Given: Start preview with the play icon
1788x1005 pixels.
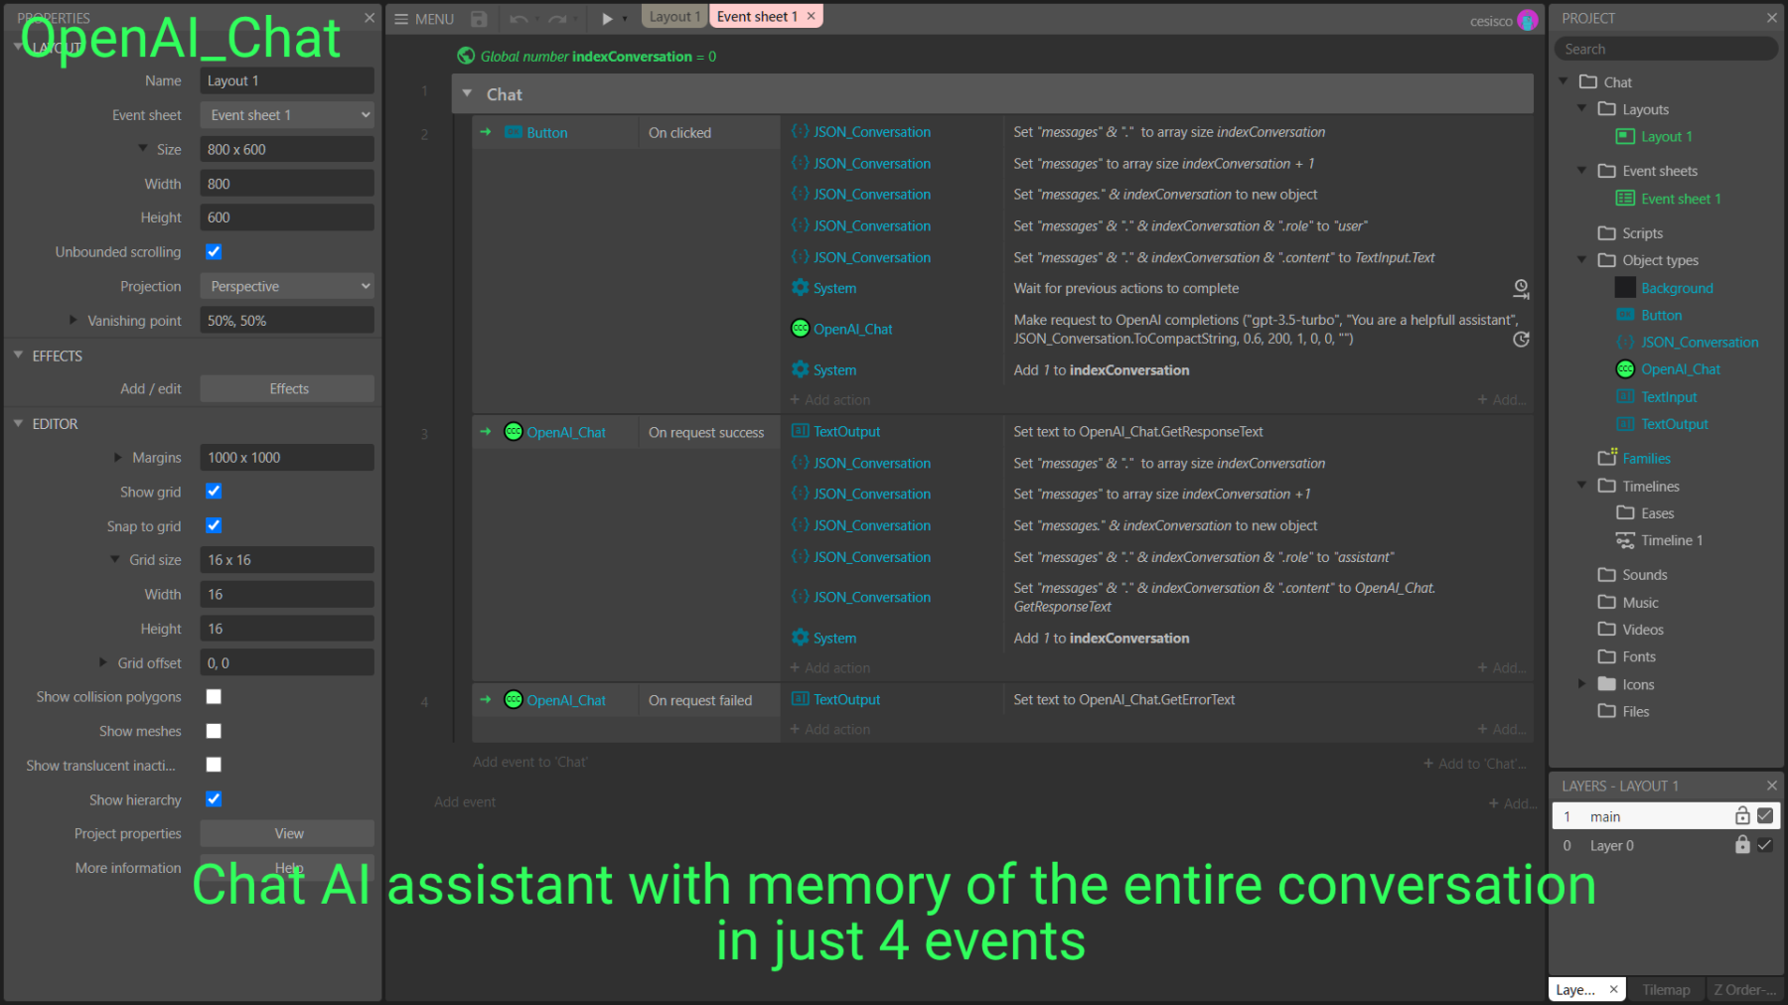Looking at the screenshot, I should 608,17.
